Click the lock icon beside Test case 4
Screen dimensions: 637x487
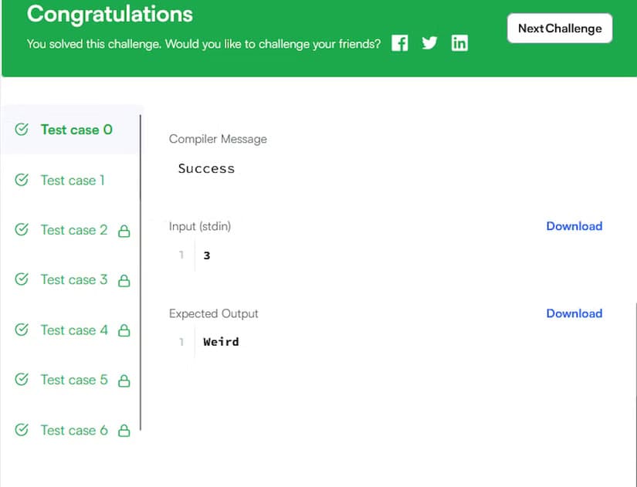click(x=124, y=331)
